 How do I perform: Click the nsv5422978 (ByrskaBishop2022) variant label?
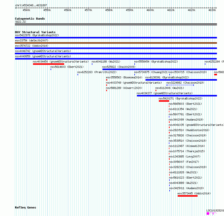tap(37, 35)
